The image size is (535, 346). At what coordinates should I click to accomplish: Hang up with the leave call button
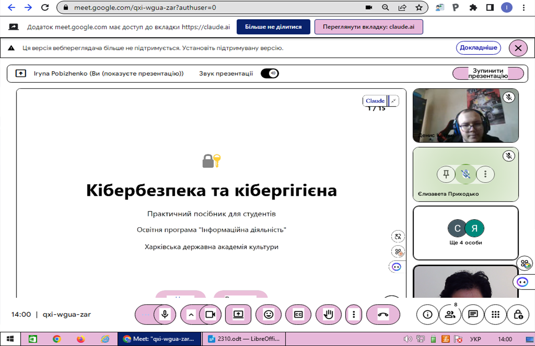click(x=383, y=315)
